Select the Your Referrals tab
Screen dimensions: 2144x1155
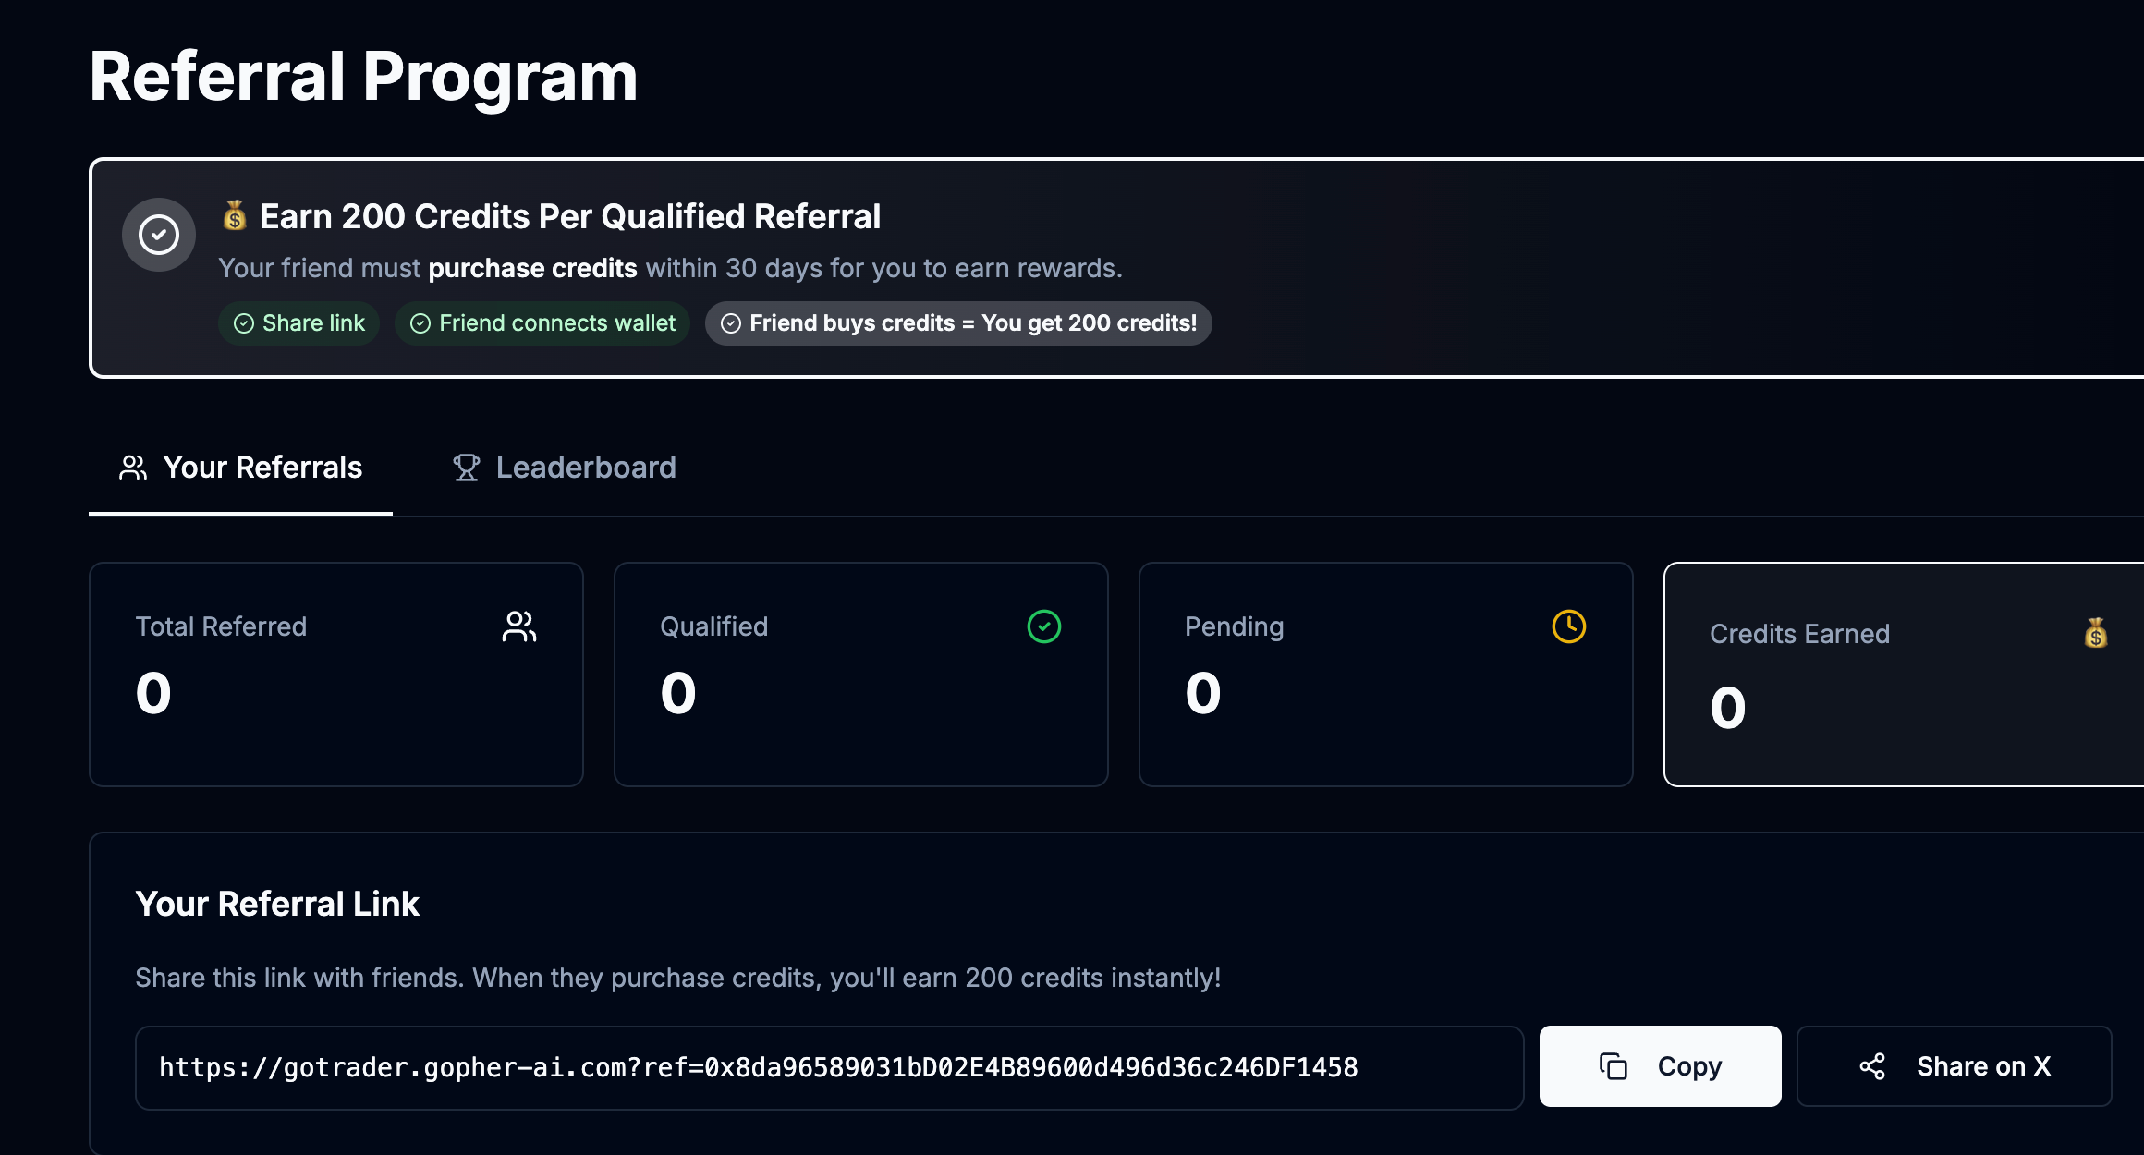tap(241, 468)
